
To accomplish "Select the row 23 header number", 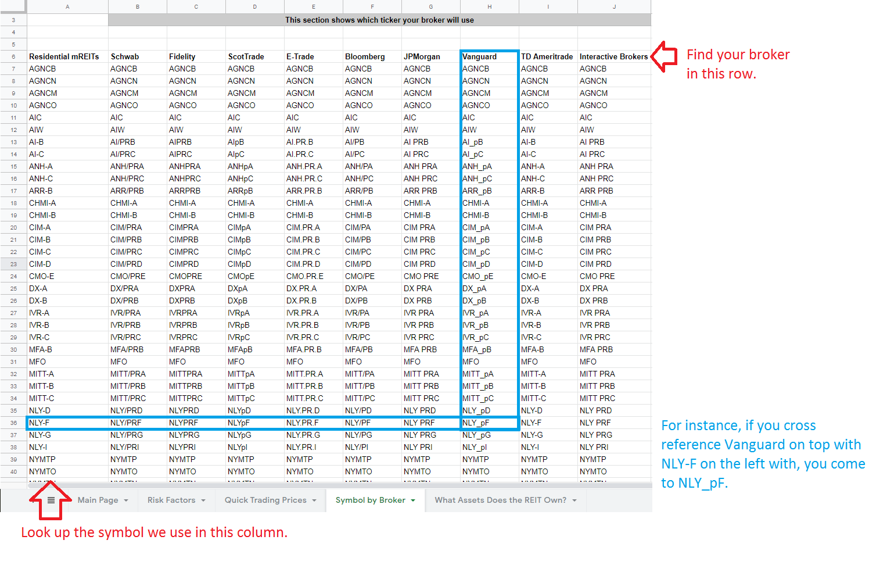I will click(13, 264).
